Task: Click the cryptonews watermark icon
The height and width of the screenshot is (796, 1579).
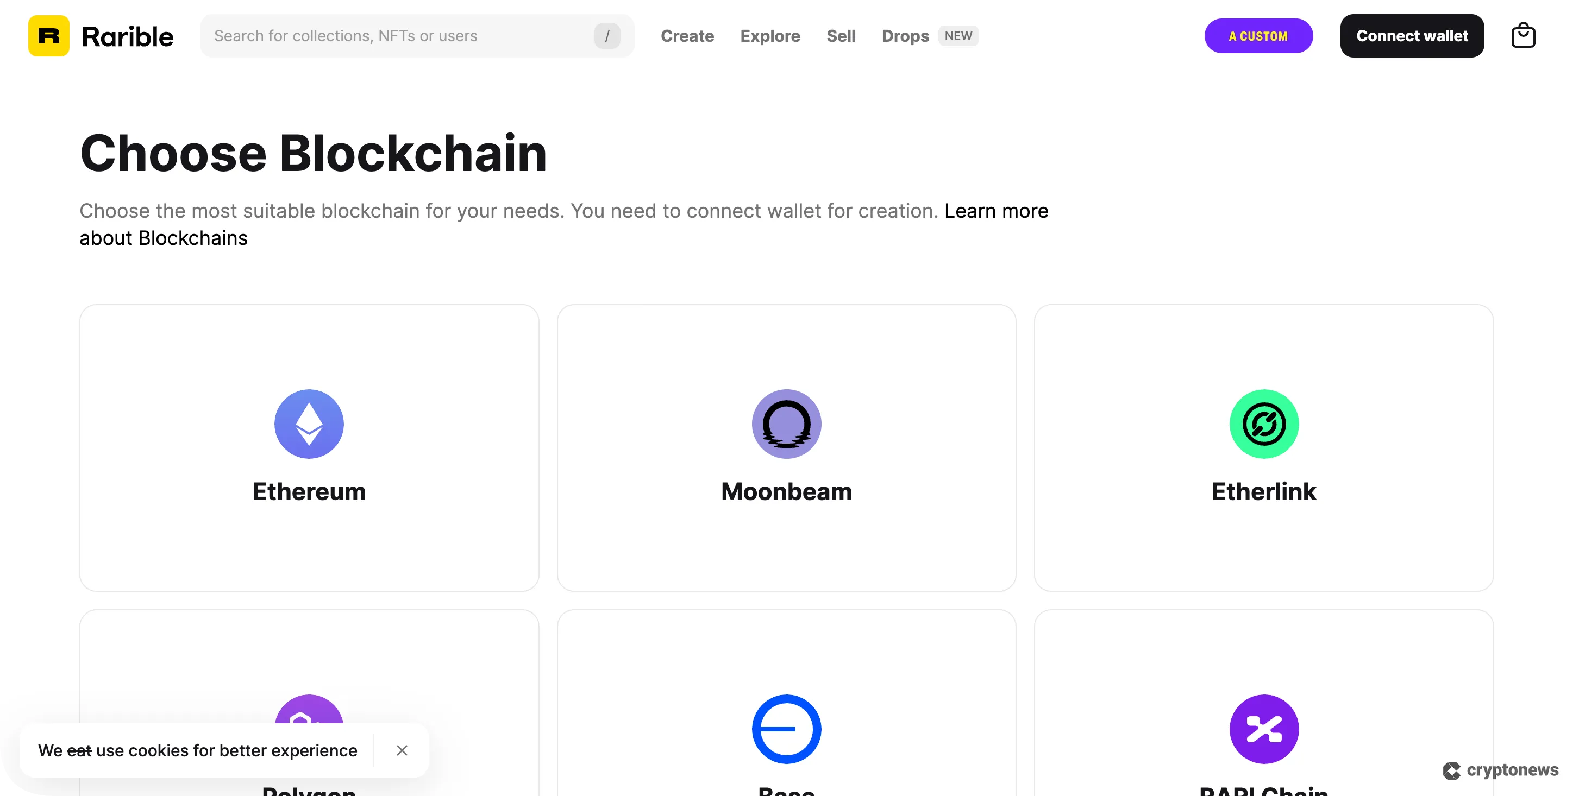Action: [x=1451, y=770]
